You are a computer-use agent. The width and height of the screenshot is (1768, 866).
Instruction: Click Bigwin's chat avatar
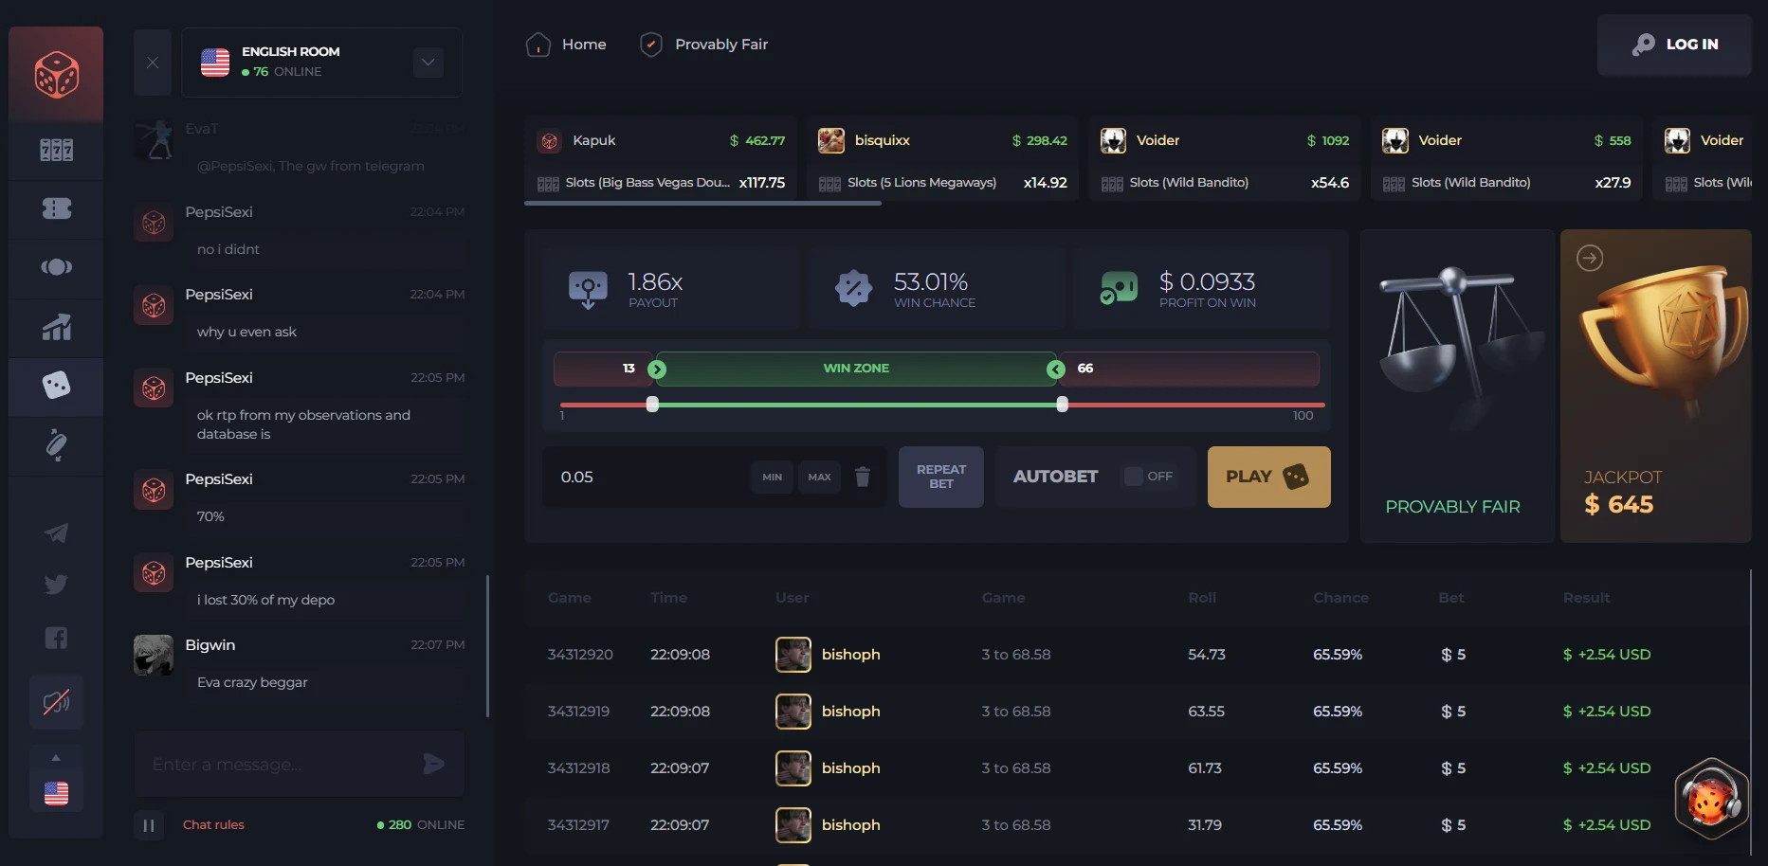click(154, 655)
